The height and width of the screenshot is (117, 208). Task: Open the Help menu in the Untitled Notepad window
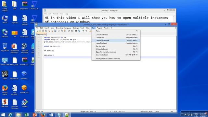coord(66,14)
